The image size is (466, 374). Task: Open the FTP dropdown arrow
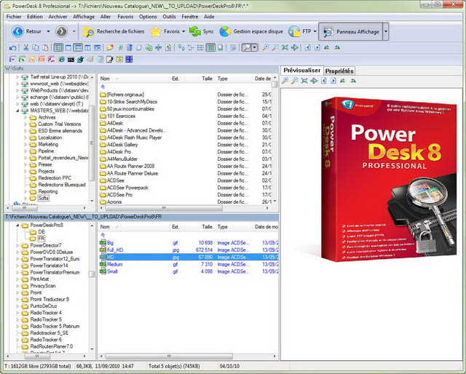click(x=315, y=31)
